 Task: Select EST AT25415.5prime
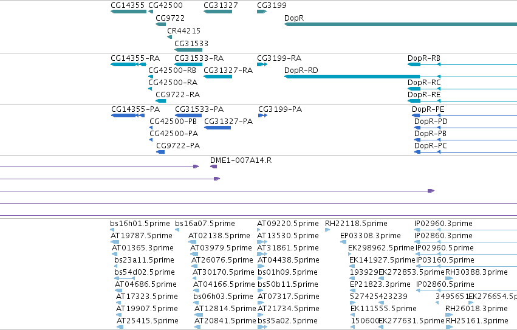click(x=120, y=327)
